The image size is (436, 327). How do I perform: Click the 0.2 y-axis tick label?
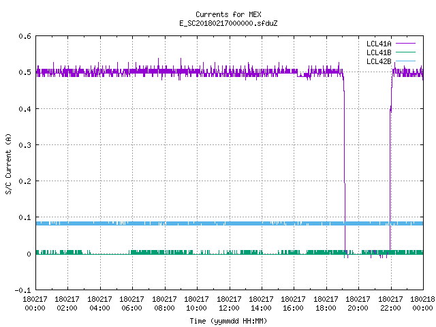tap(25, 181)
